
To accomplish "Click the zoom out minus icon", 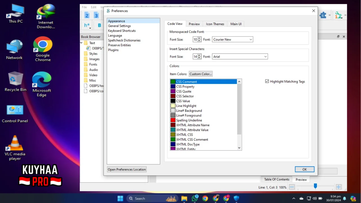I will pos(292,187).
